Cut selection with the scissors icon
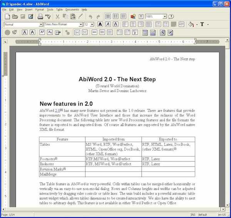This screenshot has width=231, height=218. pos(57,17)
